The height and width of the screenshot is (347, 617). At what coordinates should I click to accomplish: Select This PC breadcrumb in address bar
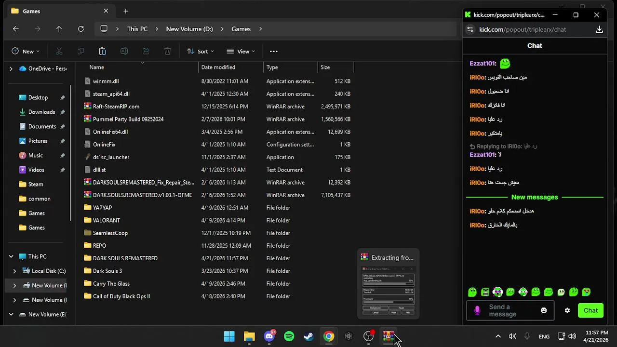point(137,29)
